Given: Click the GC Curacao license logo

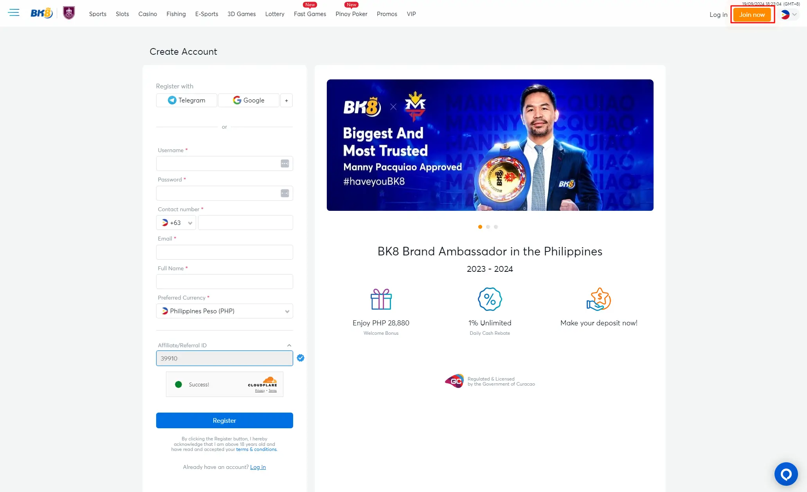Looking at the screenshot, I should pyautogui.click(x=454, y=381).
